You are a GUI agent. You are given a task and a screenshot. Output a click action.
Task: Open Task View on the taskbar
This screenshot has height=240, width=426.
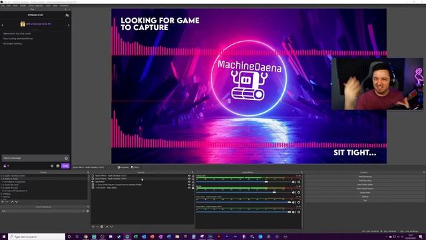coord(77,237)
